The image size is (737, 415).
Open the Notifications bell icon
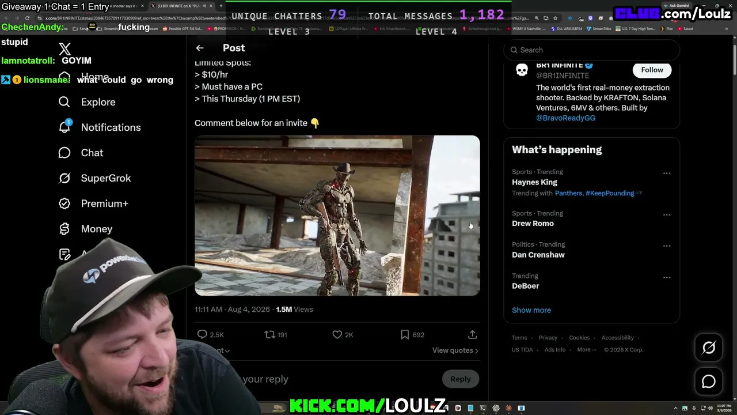pos(64,127)
